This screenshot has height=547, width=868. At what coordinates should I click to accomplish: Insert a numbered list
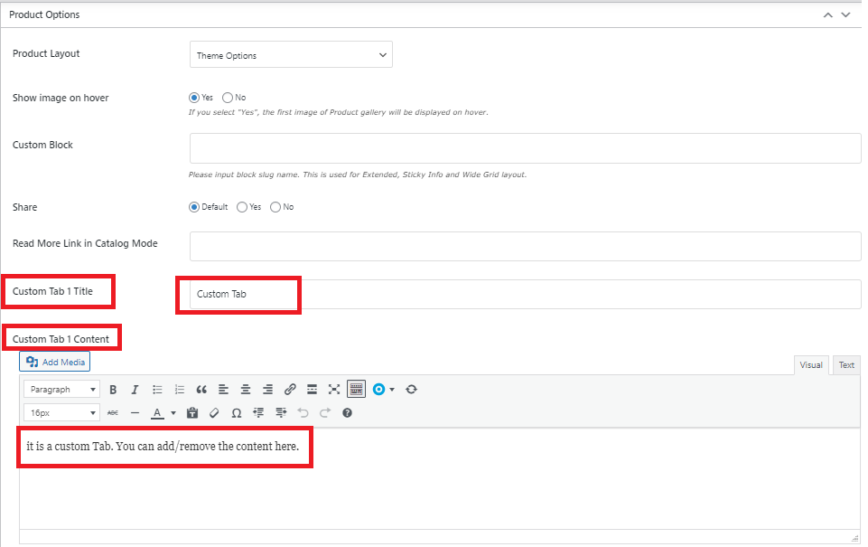180,390
